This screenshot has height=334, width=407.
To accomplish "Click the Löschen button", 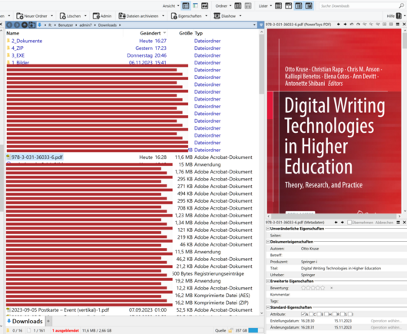I will 70,16.
